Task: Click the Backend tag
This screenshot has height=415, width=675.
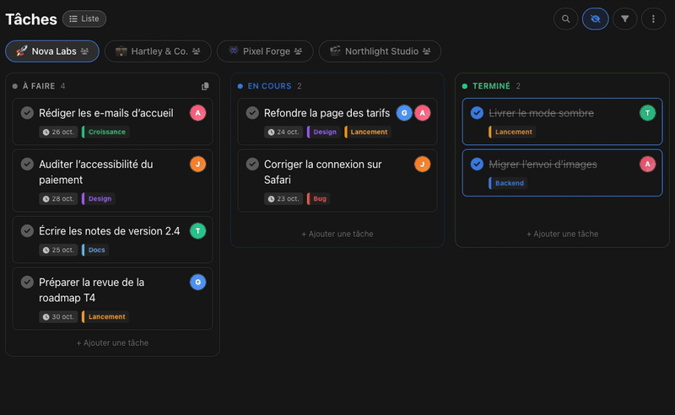Action: click(x=508, y=183)
